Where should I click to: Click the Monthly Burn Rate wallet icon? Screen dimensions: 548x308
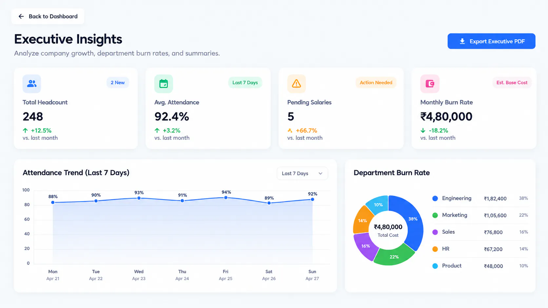(430, 84)
